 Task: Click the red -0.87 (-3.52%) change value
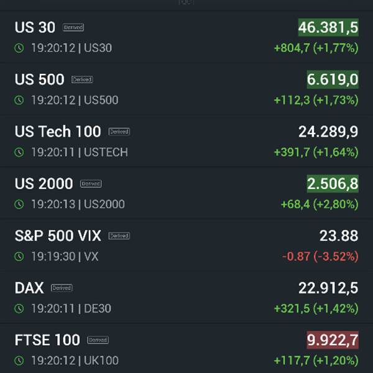[320, 256]
